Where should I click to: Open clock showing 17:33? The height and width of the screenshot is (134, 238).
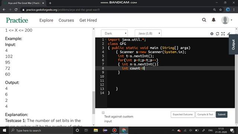[221, 130]
